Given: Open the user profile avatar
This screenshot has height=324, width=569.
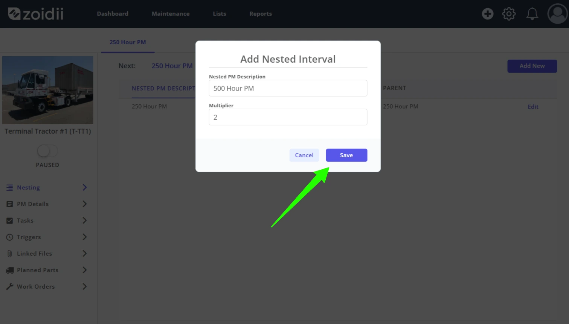Looking at the screenshot, I should (557, 14).
